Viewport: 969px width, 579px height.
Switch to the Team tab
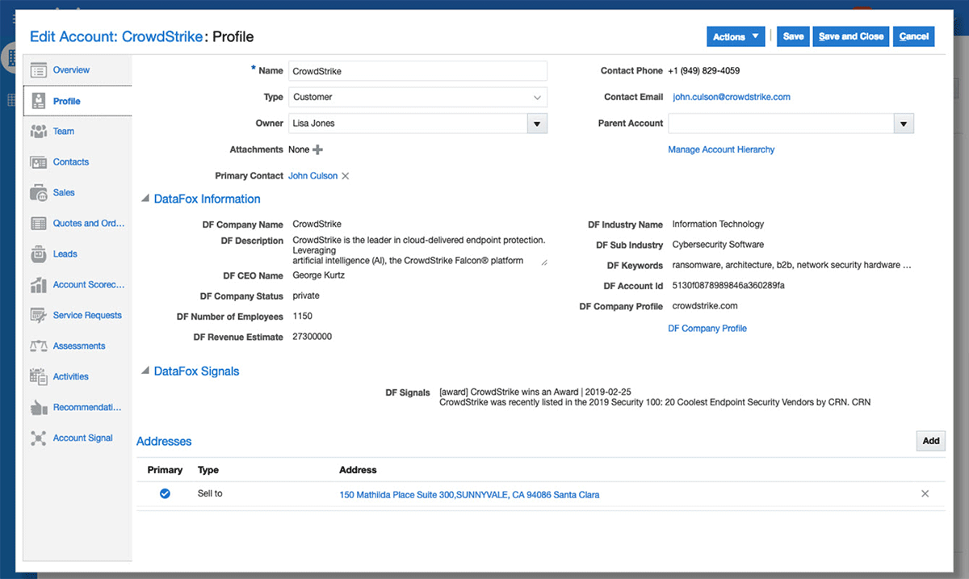coord(64,132)
